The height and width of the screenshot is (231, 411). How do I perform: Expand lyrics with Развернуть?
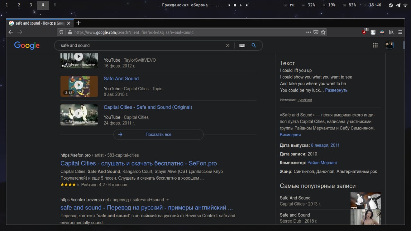(x=336, y=90)
